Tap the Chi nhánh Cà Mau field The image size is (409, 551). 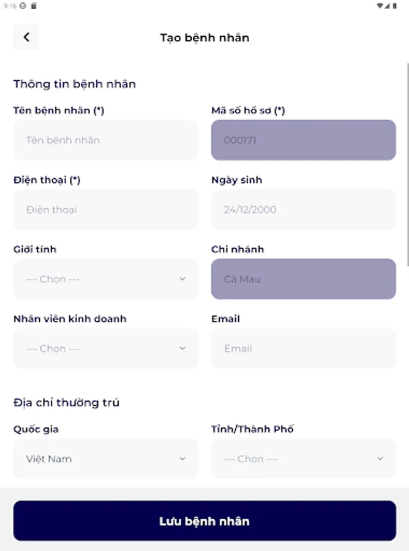click(303, 279)
